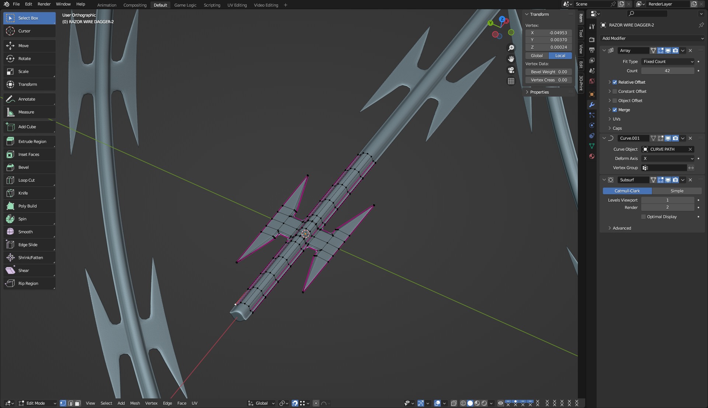Select Inset Faces tool
Viewport: 708px width, 408px height.
(x=29, y=154)
